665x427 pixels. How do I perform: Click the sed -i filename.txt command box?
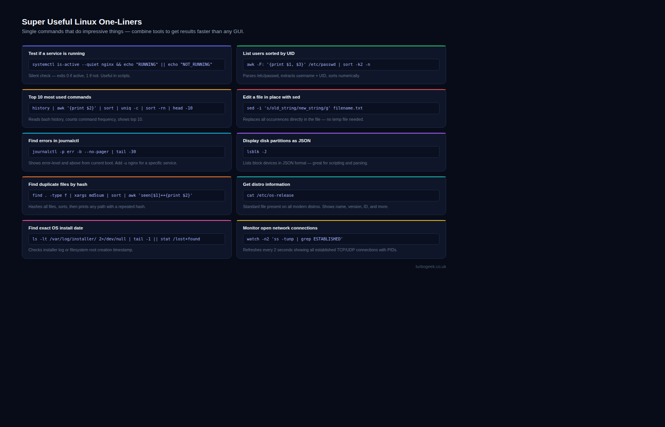click(341, 108)
